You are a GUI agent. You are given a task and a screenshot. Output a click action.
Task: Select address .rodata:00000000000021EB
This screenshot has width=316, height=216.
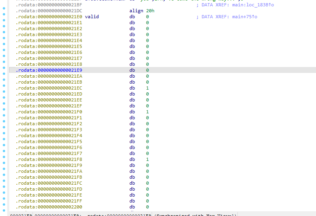49,82
